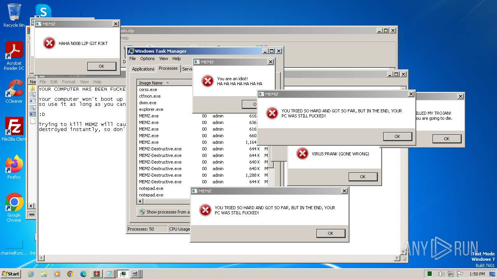Click the Processes: 50 status bar entry
Screen dimensions: 497x279
148,229
